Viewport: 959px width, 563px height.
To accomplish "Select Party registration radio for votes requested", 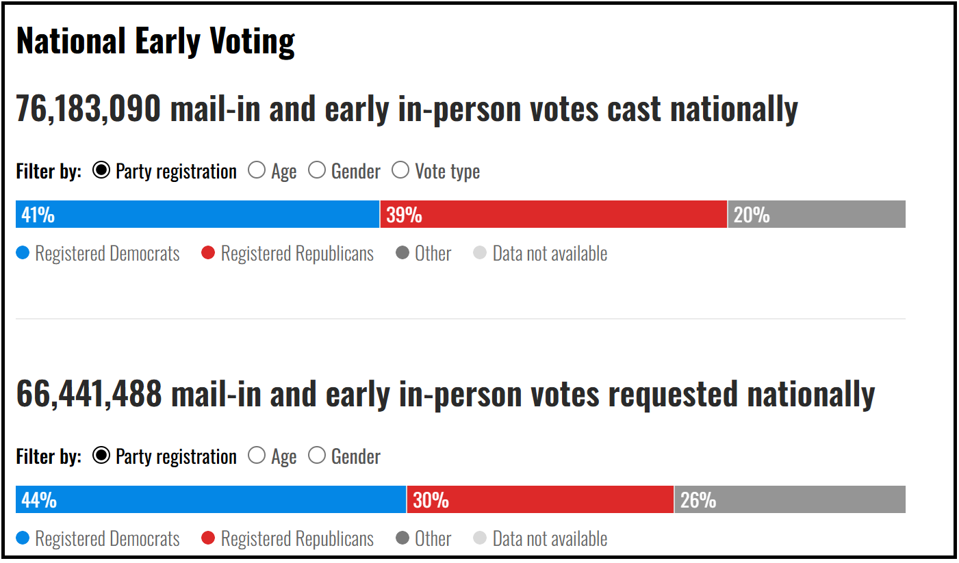I will click(x=101, y=456).
